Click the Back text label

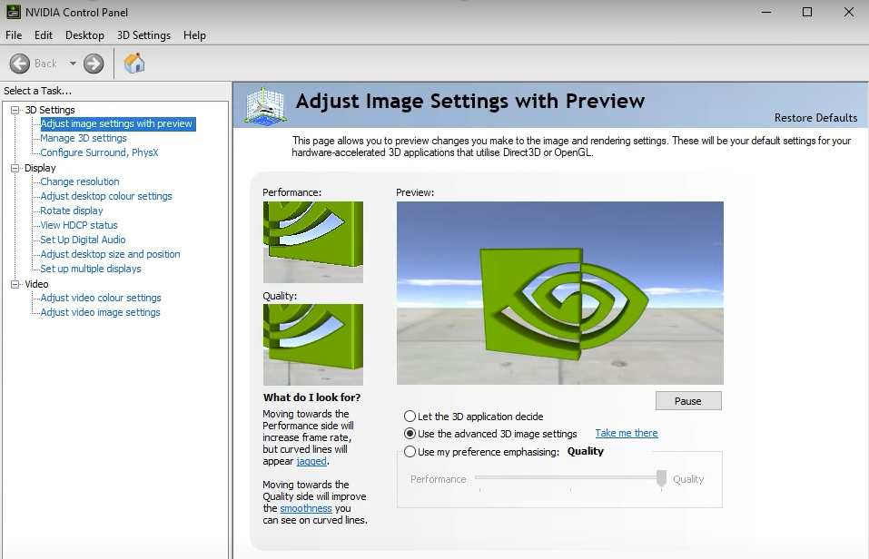tap(45, 64)
